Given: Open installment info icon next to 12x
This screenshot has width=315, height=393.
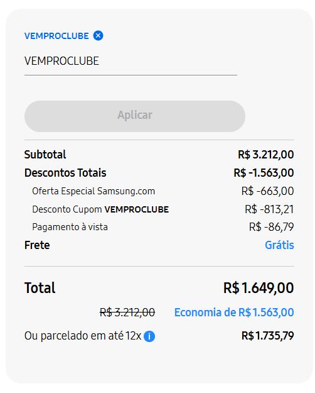Looking at the screenshot, I should (149, 336).
